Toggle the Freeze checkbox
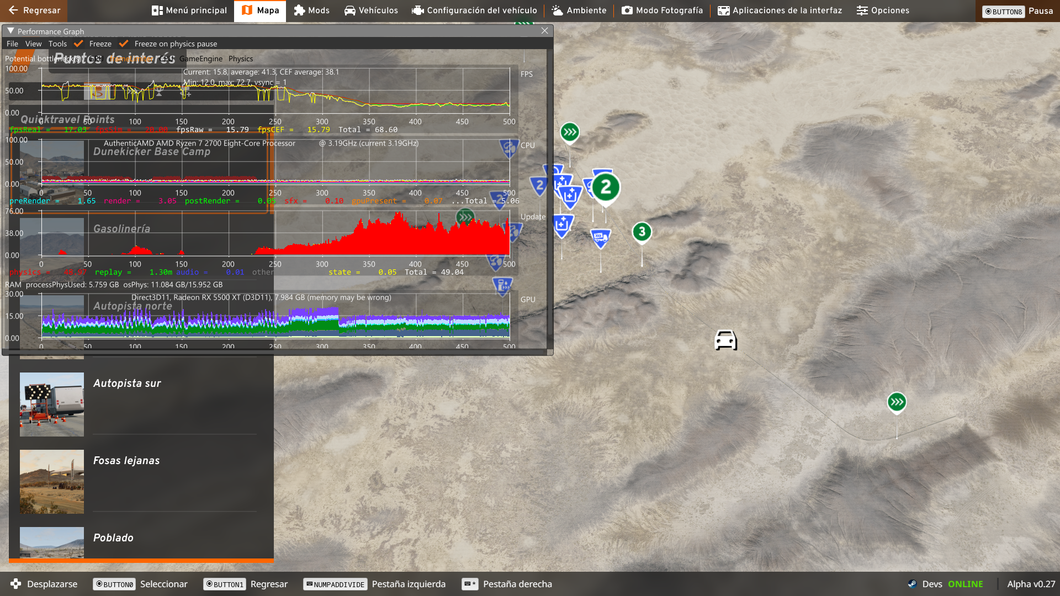This screenshot has height=596, width=1060. click(x=78, y=44)
